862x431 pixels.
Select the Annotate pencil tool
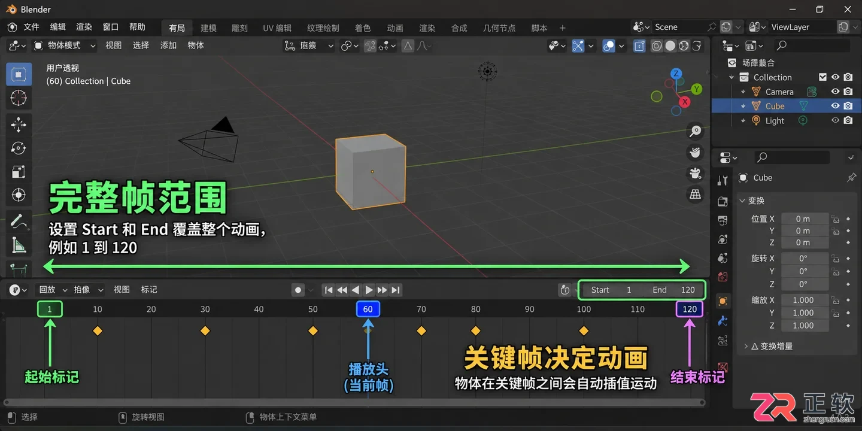(19, 221)
